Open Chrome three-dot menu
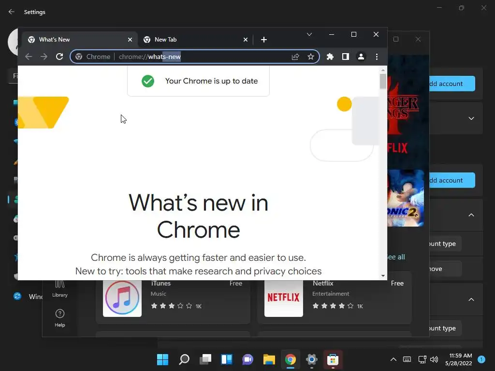Image resolution: width=495 pixels, height=371 pixels. pyautogui.click(x=377, y=57)
